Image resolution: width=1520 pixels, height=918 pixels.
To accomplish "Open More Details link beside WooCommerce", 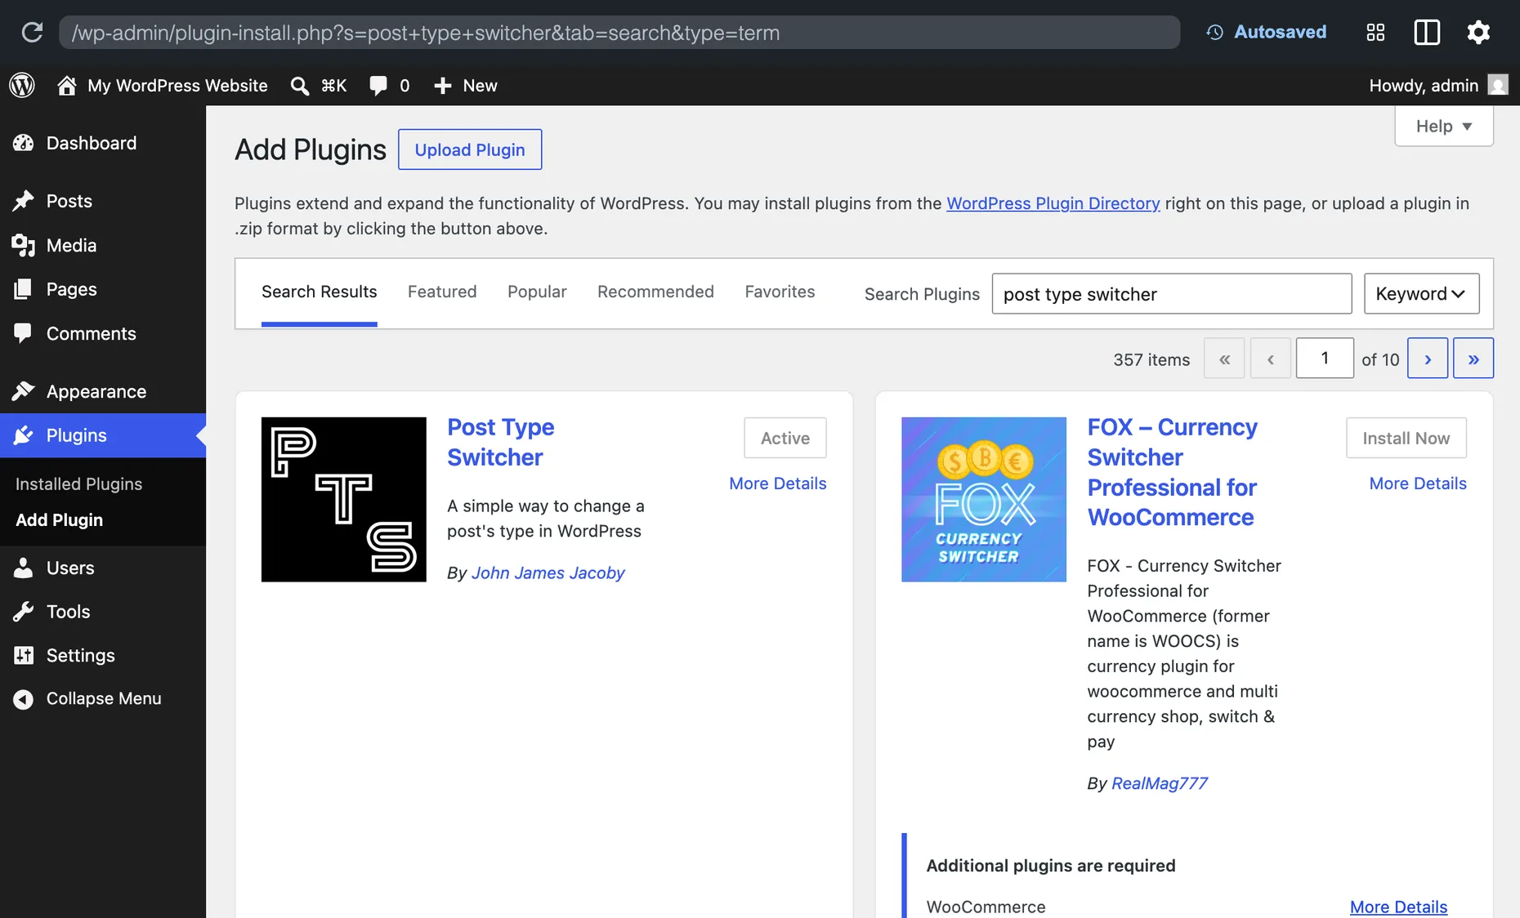I will 1398,907.
